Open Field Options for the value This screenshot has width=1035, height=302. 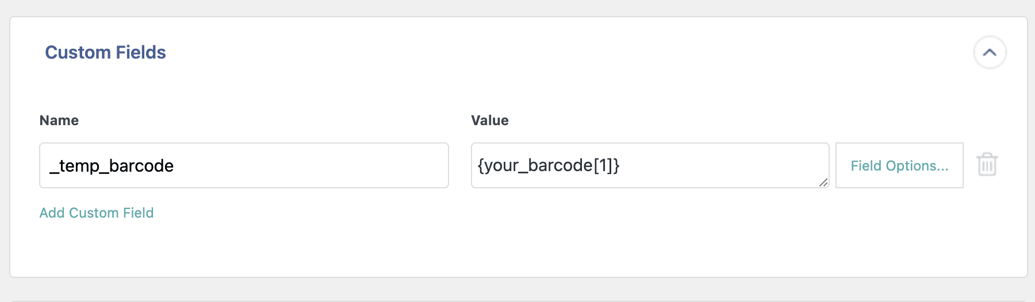[x=899, y=165]
